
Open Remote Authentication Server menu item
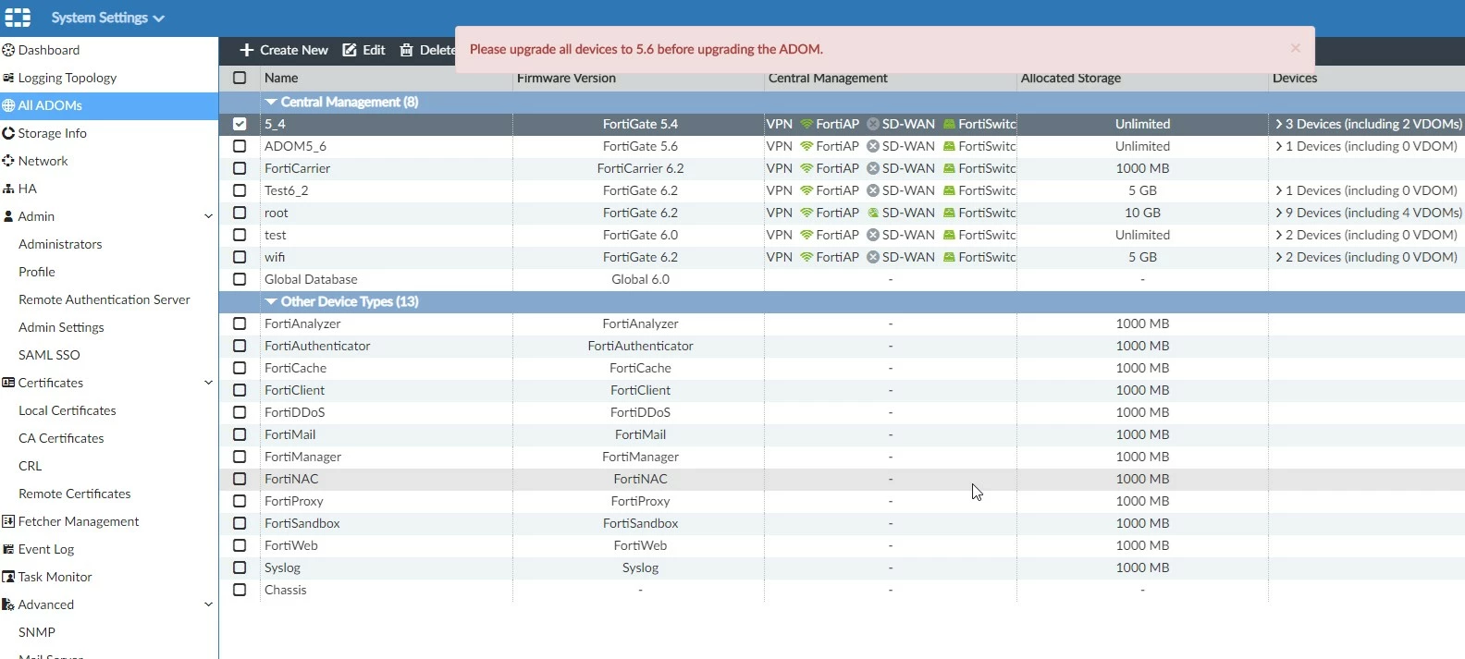pos(105,299)
